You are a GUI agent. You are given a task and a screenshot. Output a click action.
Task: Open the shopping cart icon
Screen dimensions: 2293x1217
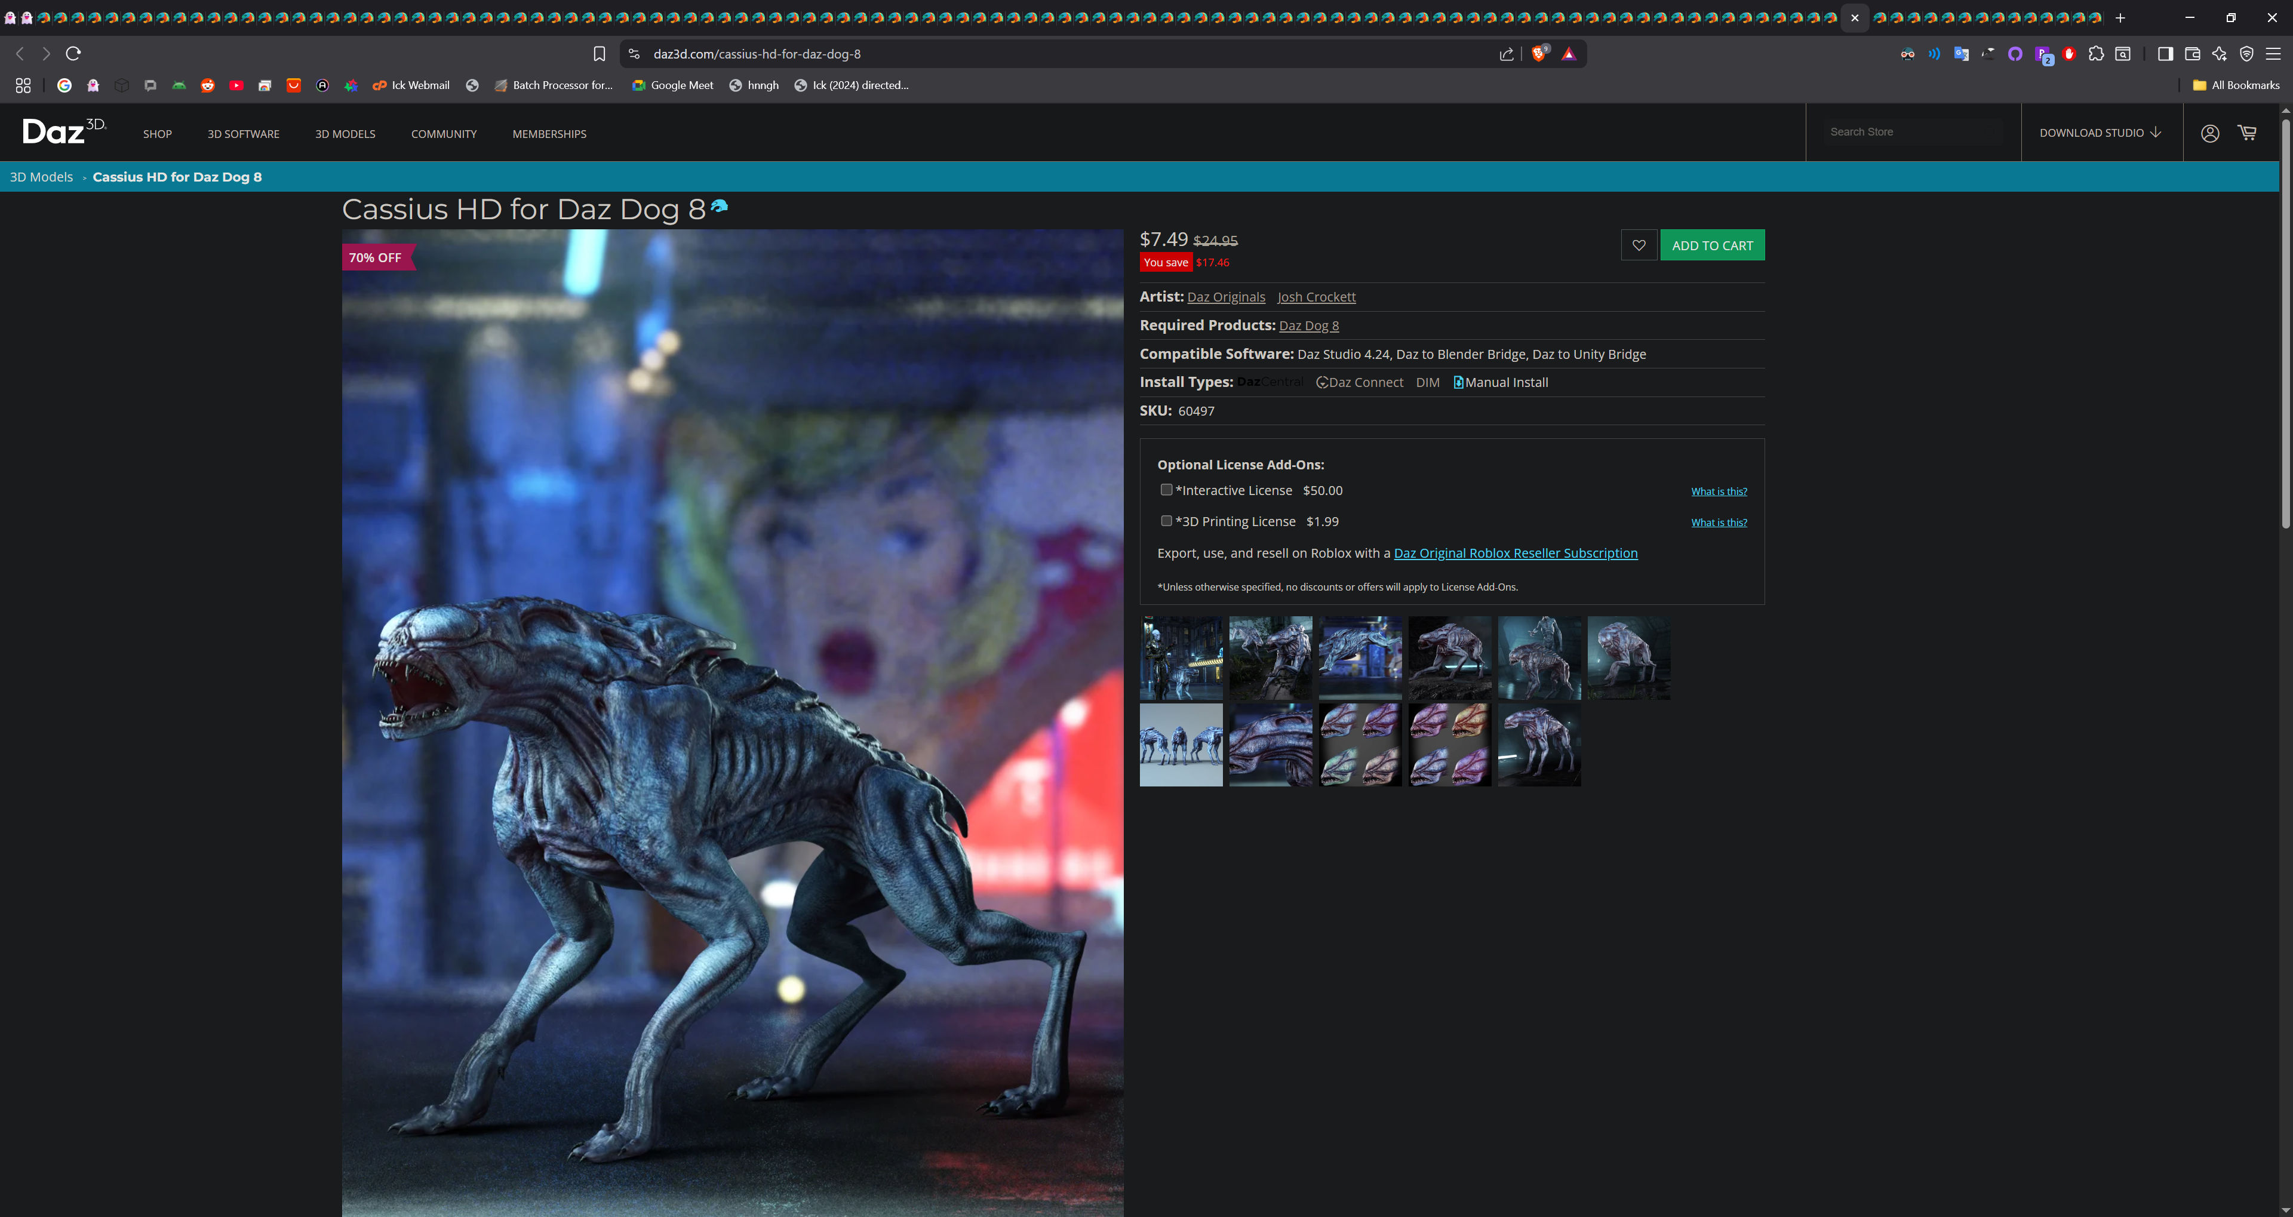(2248, 133)
